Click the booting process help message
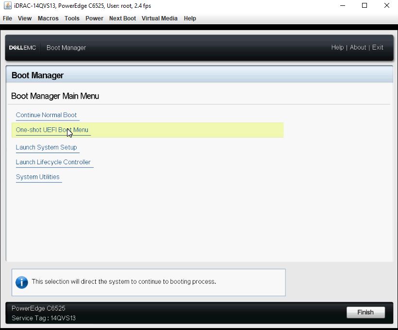The height and width of the screenshot is (330, 398). (x=124, y=282)
